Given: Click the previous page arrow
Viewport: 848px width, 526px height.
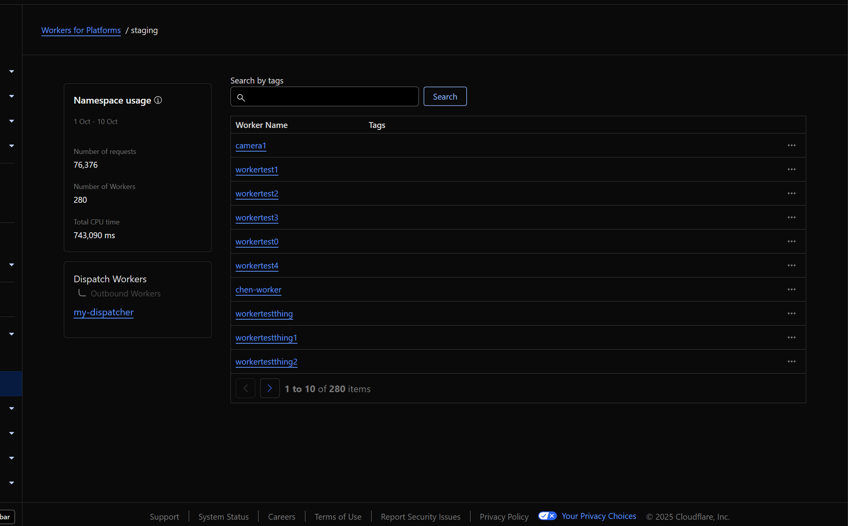Looking at the screenshot, I should tap(245, 388).
